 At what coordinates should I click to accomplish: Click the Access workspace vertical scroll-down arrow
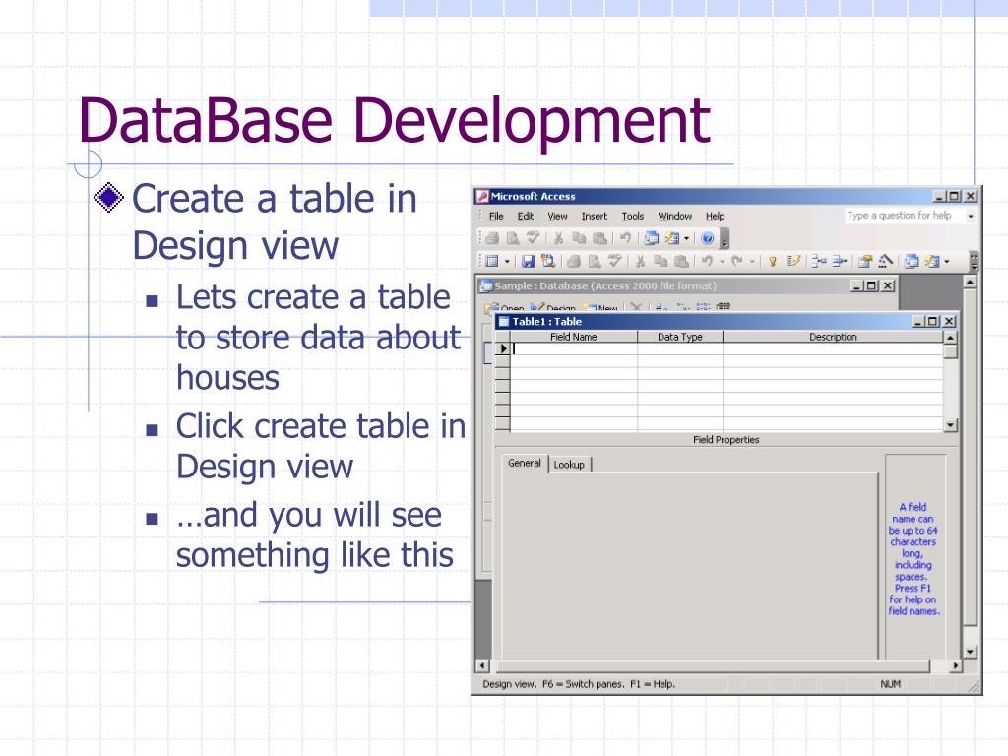pyautogui.click(x=970, y=652)
